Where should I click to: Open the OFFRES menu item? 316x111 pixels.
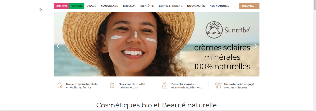77,6
